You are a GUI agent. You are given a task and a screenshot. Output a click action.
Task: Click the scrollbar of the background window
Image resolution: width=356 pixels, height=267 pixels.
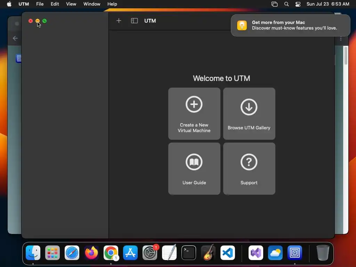(346, 56)
